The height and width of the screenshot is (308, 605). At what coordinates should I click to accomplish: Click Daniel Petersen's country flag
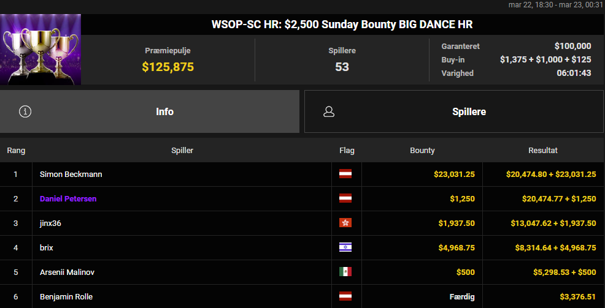[345, 198]
